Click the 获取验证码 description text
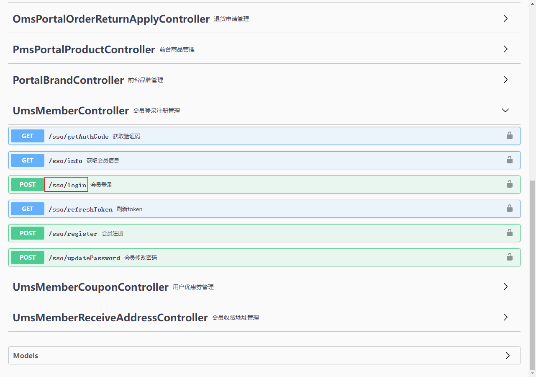Screen dimensions: 536x377 (x=126, y=136)
